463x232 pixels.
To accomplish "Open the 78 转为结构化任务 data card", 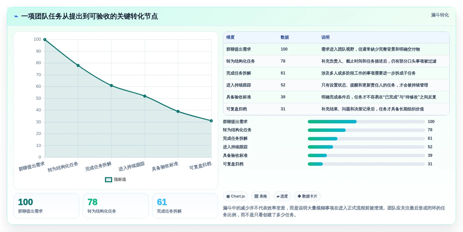I will (x=116, y=206).
